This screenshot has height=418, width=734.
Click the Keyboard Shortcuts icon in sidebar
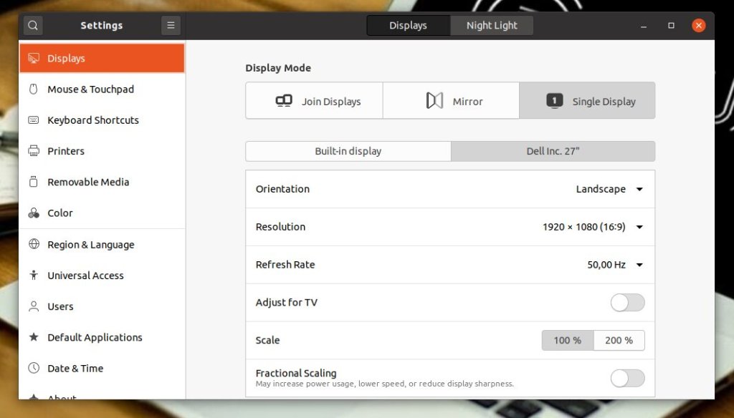pyautogui.click(x=33, y=120)
